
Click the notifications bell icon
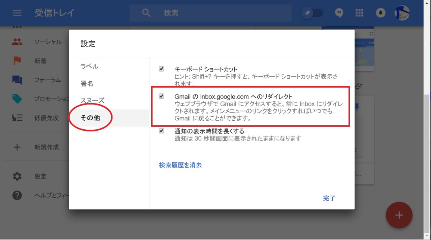[x=380, y=13]
